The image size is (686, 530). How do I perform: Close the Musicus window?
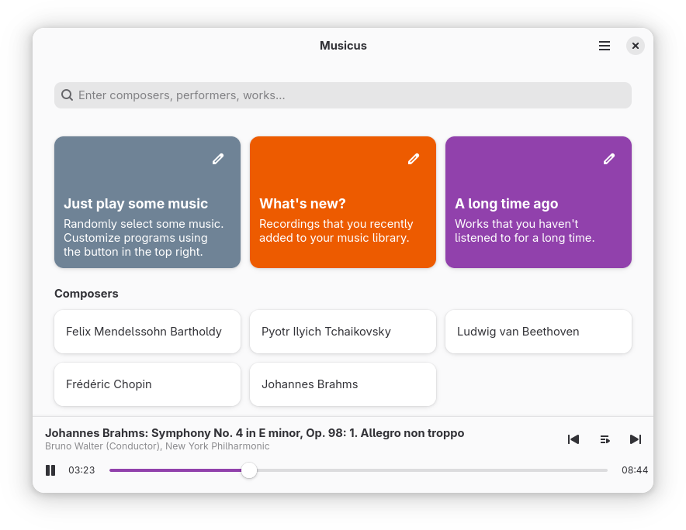636,46
